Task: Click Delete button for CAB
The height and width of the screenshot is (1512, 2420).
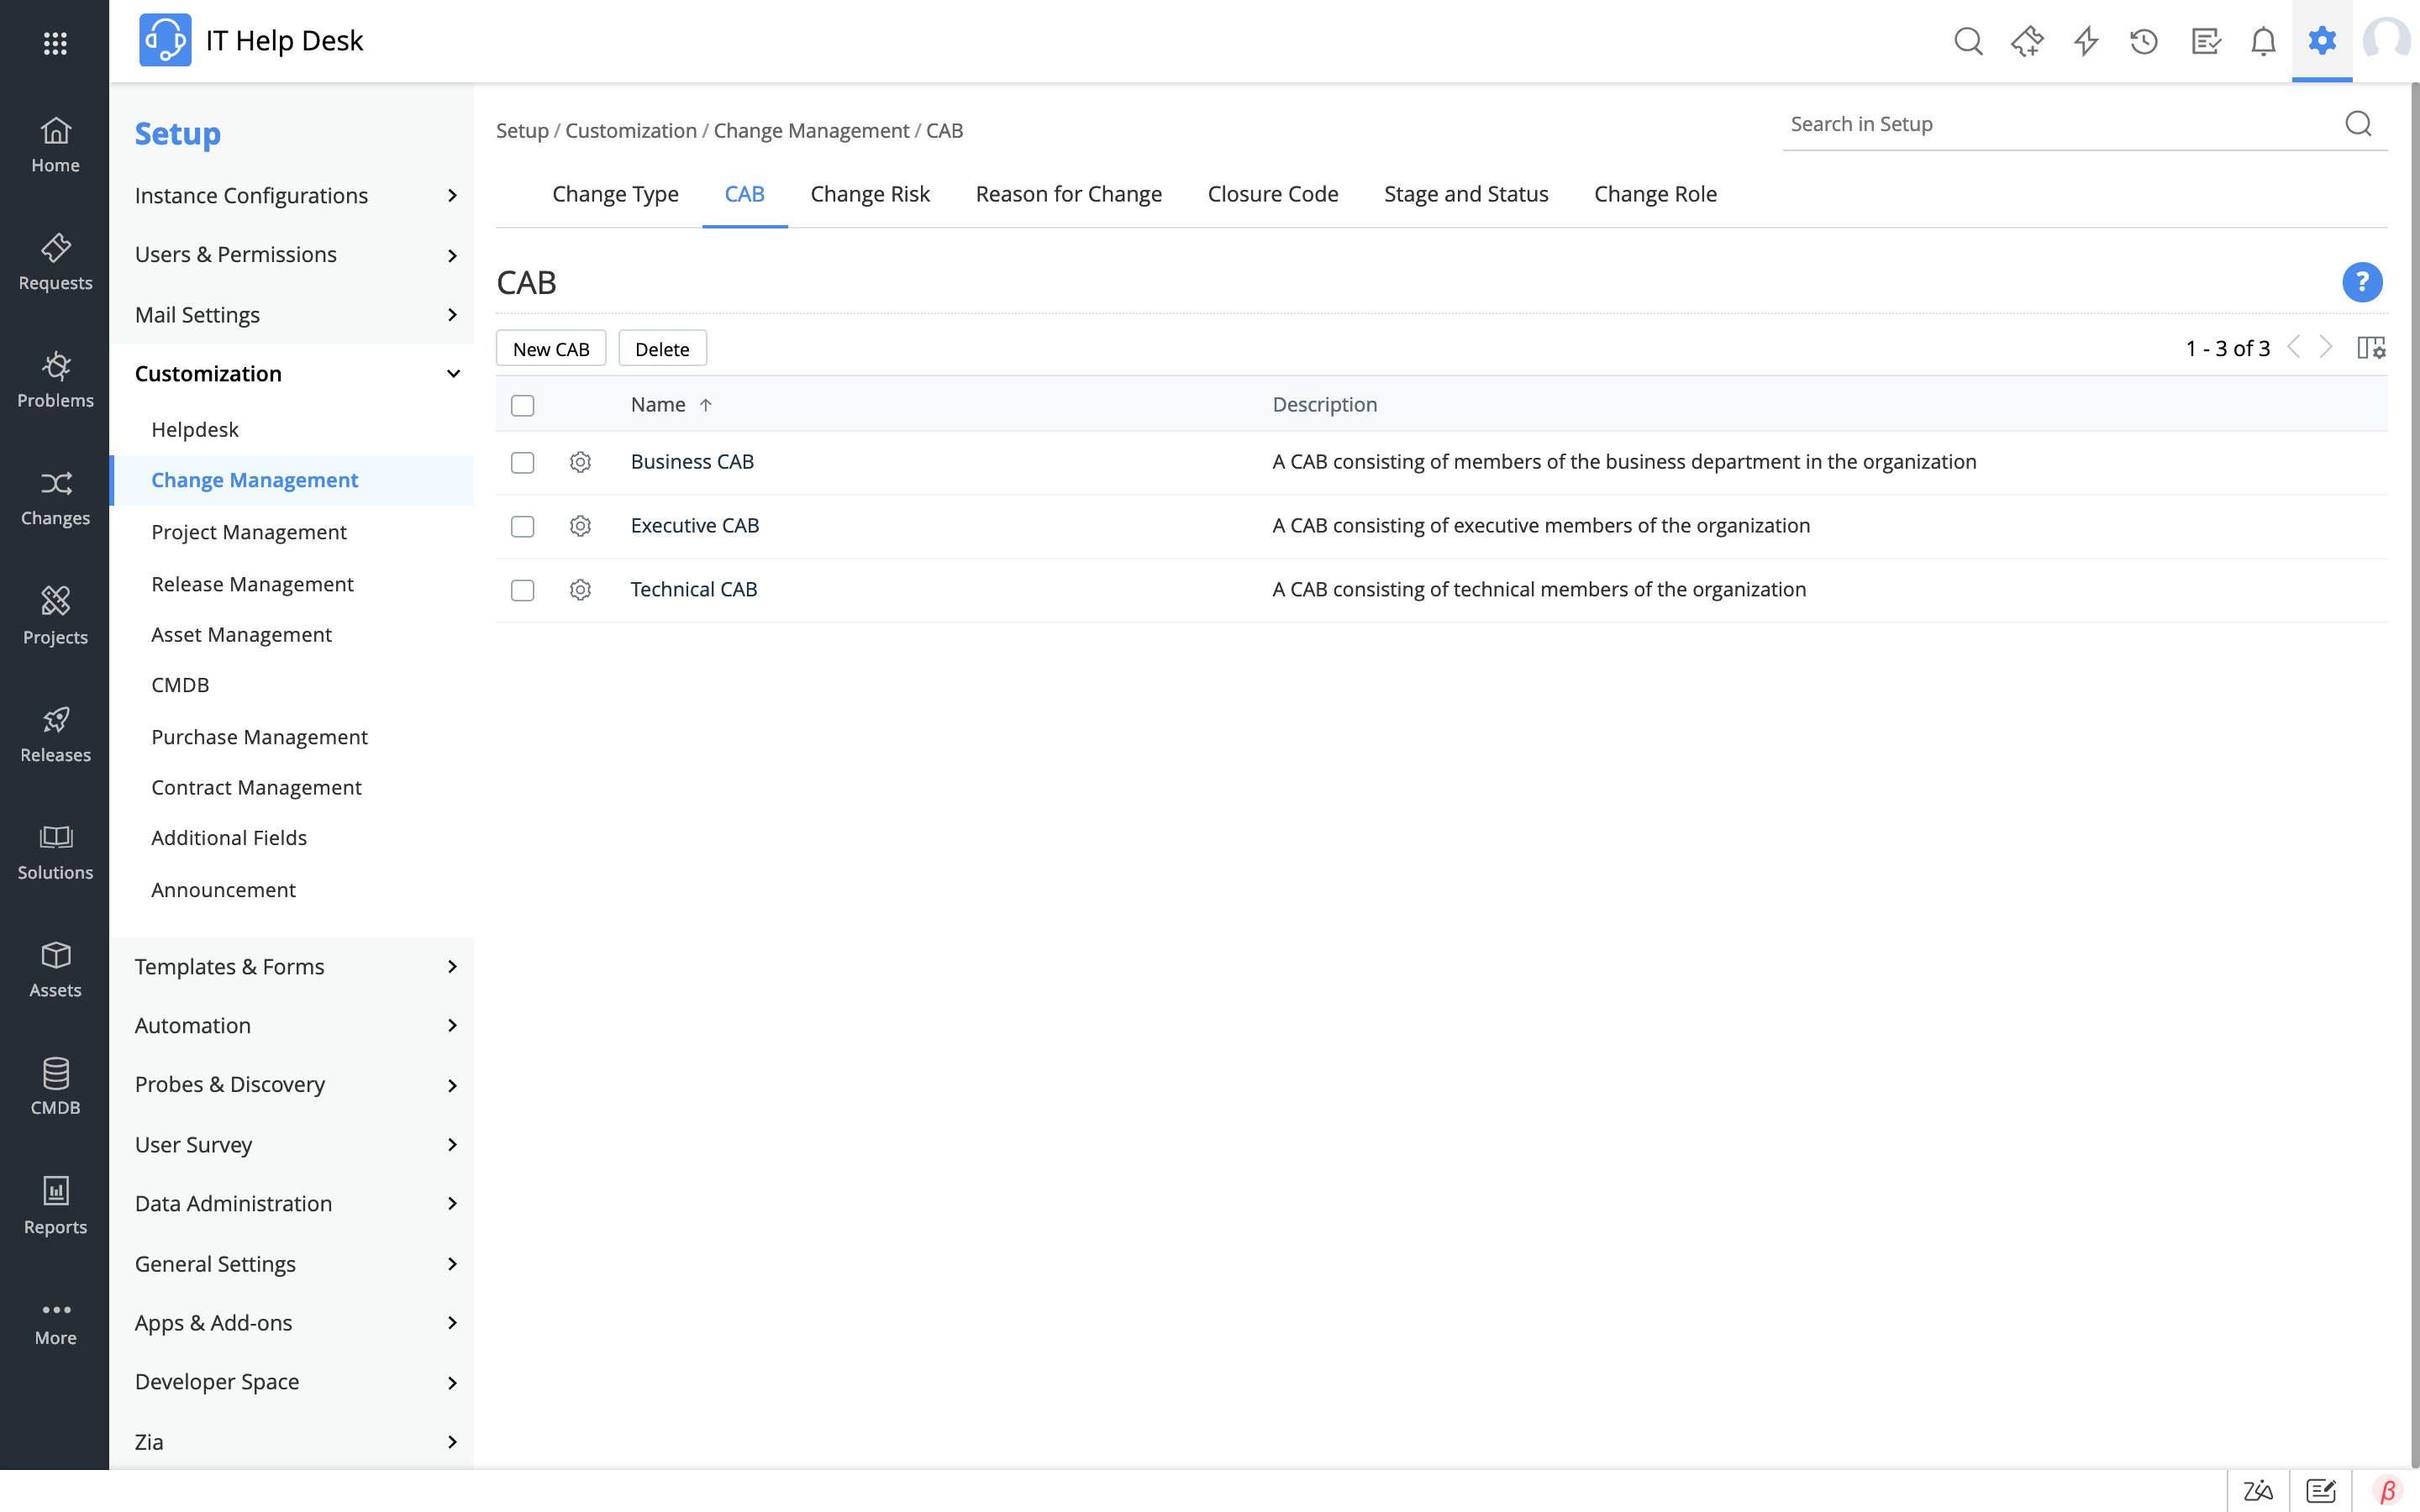Action: click(662, 349)
